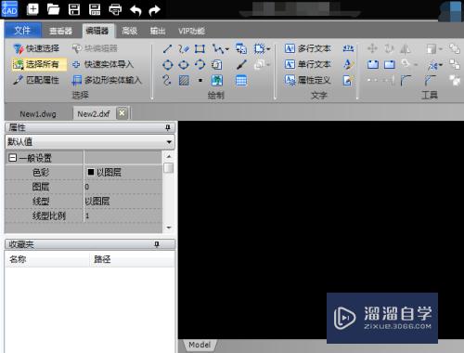Click the second save-as disk icon

coord(95,9)
